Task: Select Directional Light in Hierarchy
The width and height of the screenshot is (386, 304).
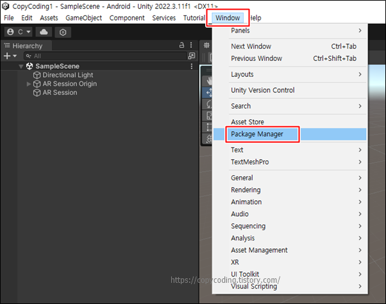Action: tap(68, 75)
